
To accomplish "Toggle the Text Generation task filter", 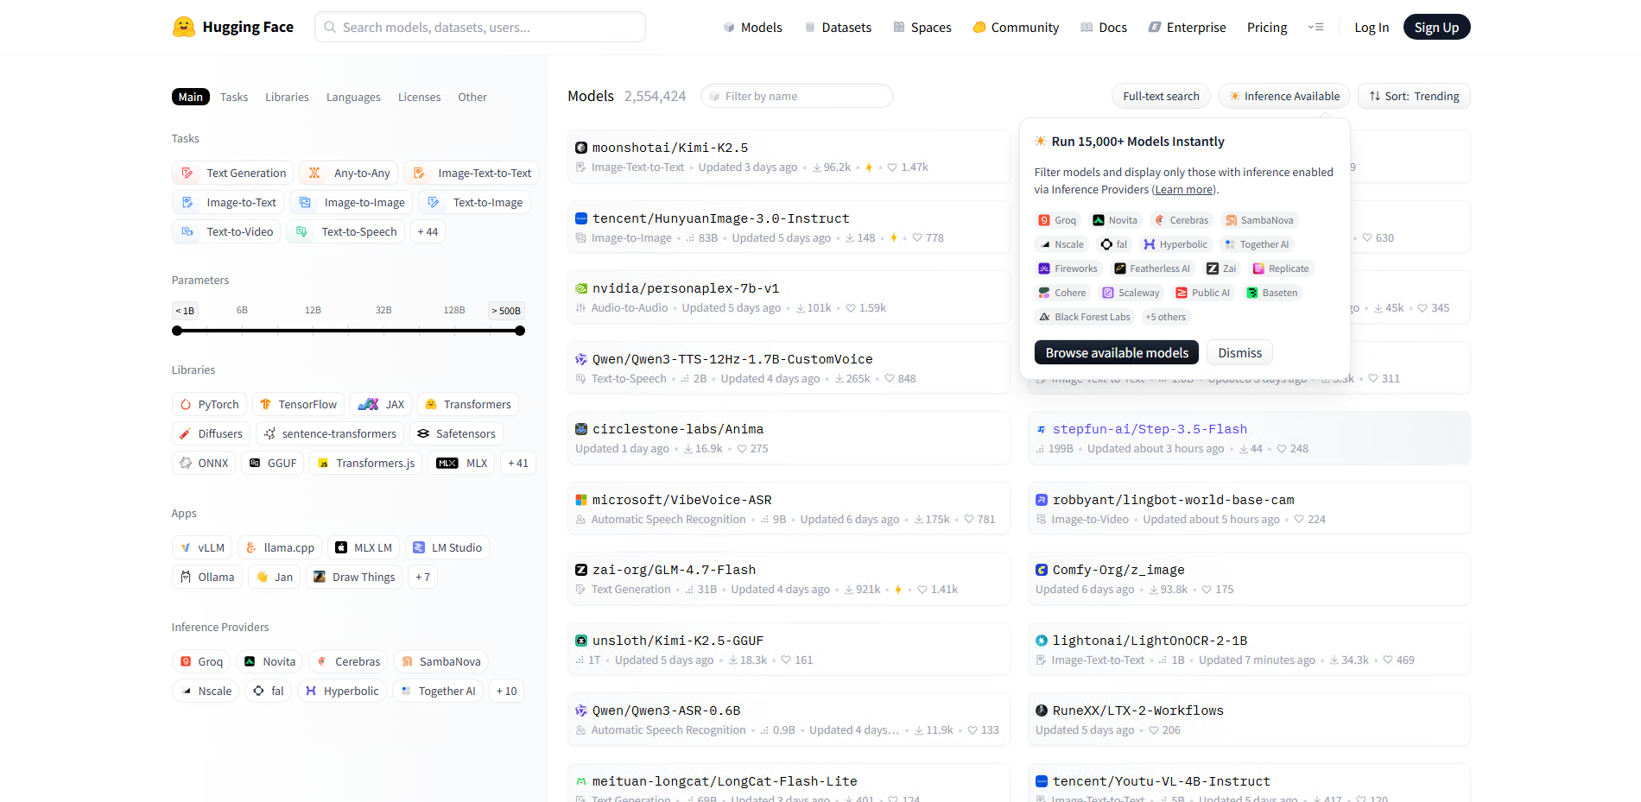I will 233,173.
